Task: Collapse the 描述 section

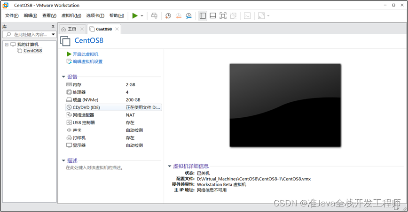Action: click(63, 160)
